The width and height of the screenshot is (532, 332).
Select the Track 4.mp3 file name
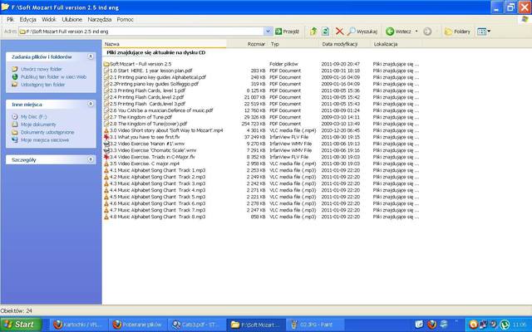pos(157,190)
